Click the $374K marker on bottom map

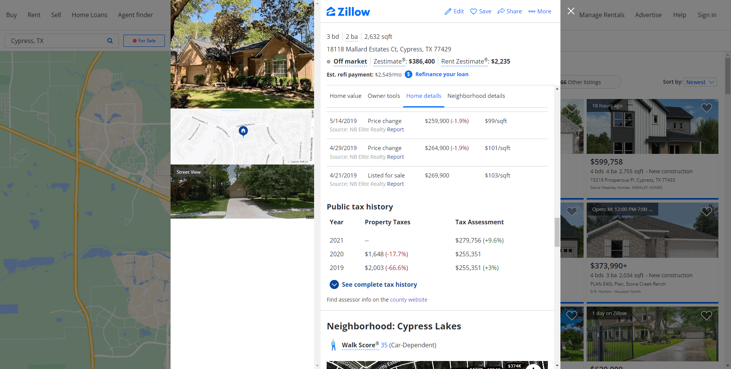click(514, 366)
